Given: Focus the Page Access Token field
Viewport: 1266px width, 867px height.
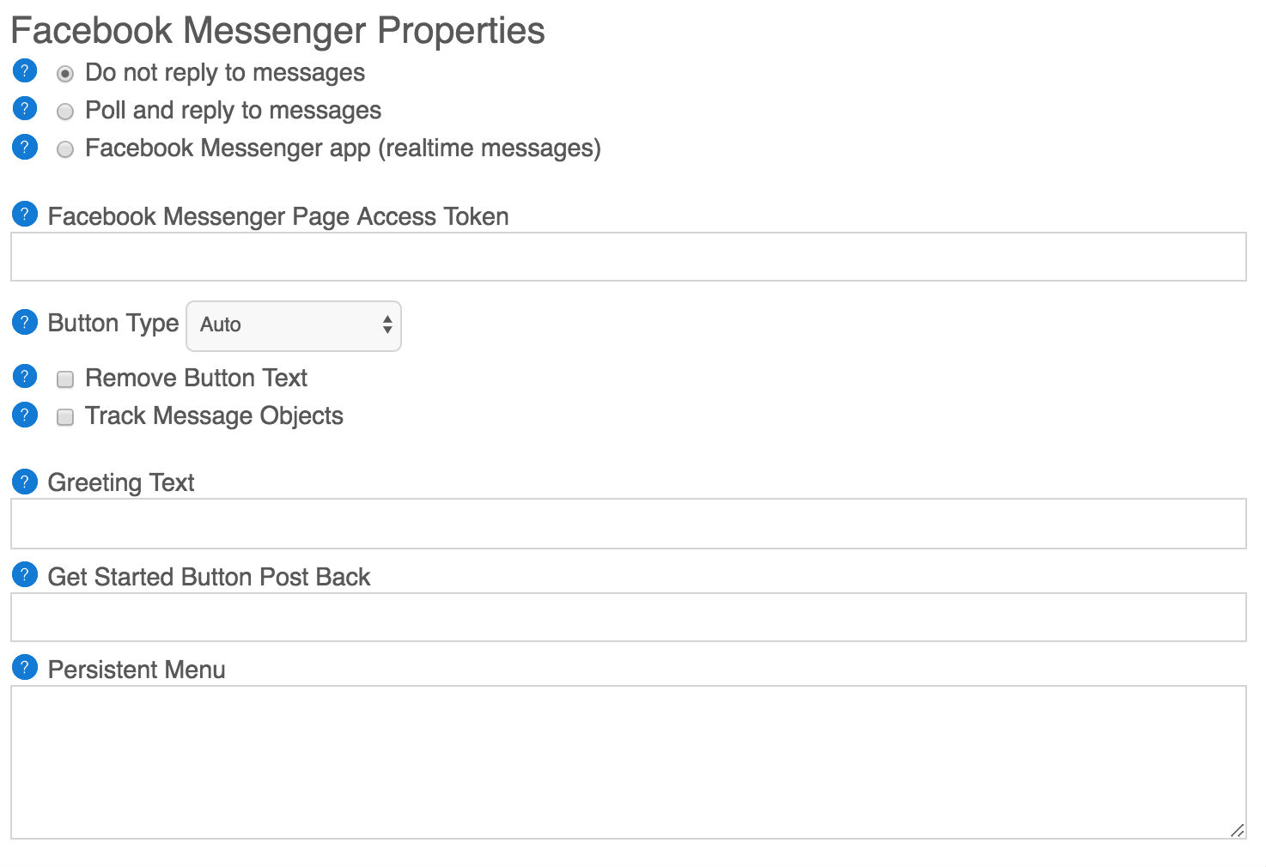Looking at the screenshot, I should click(629, 257).
